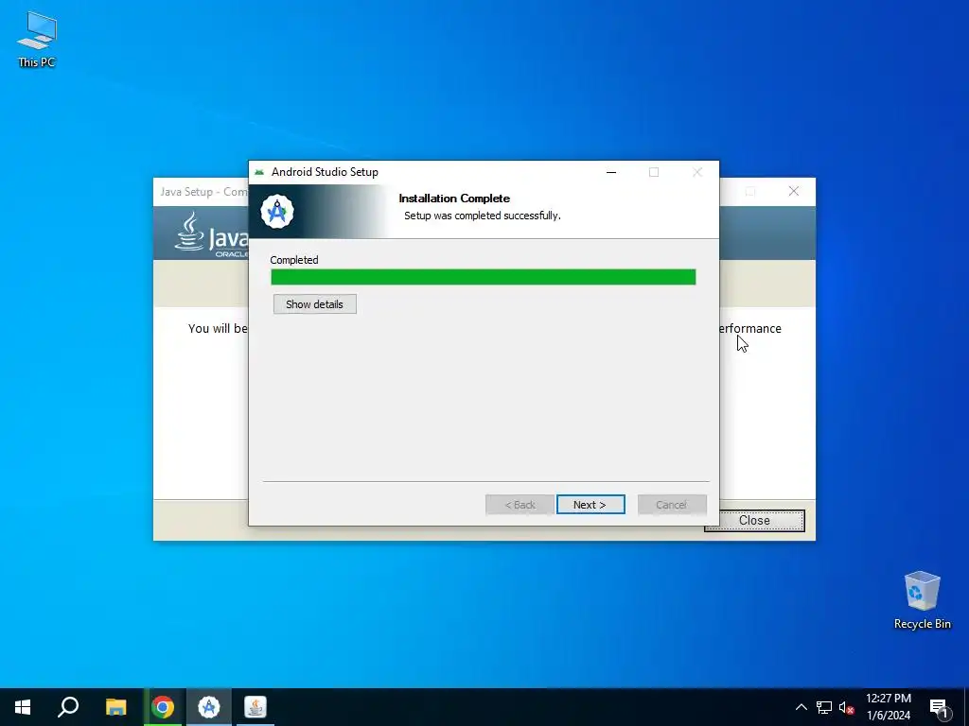The height and width of the screenshot is (726, 969).
Task: Expand hidden system tray icons
Action: (801, 707)
